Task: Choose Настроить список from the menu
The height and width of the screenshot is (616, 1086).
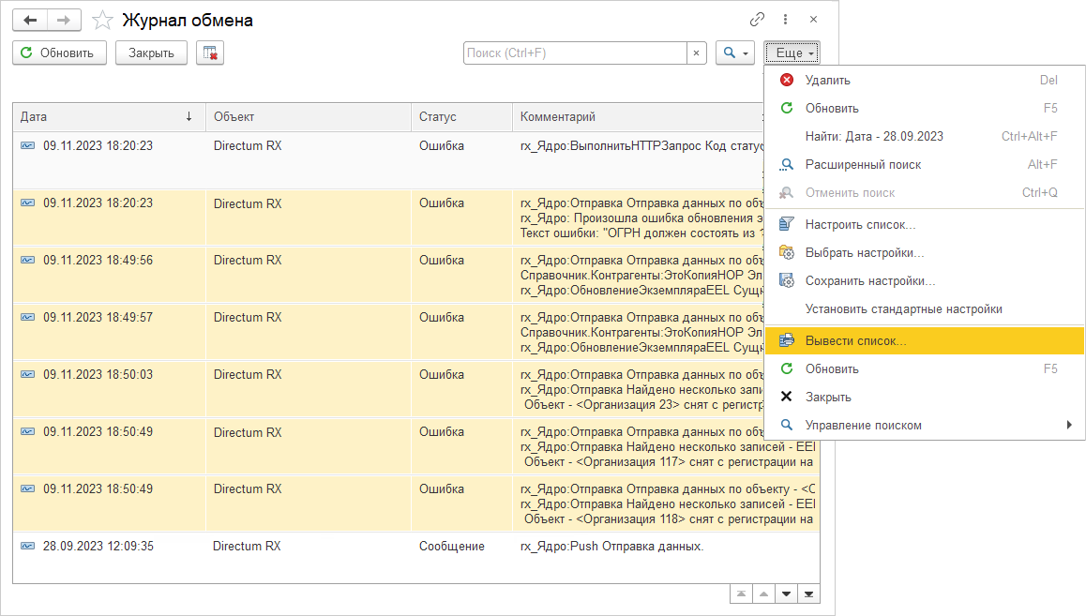Action: pyautogui.click(x=860, y=225)
